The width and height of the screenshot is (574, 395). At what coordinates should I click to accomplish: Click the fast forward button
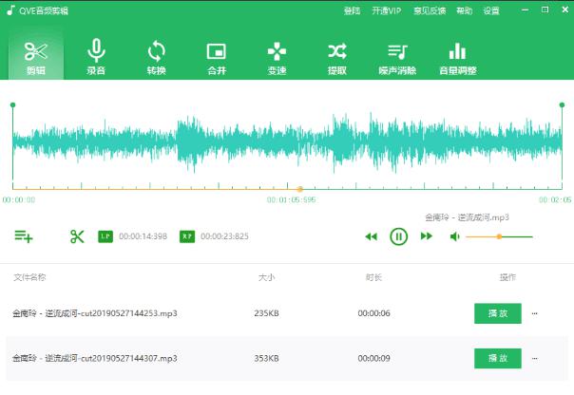pyautogui.click(x=427, y=236)
